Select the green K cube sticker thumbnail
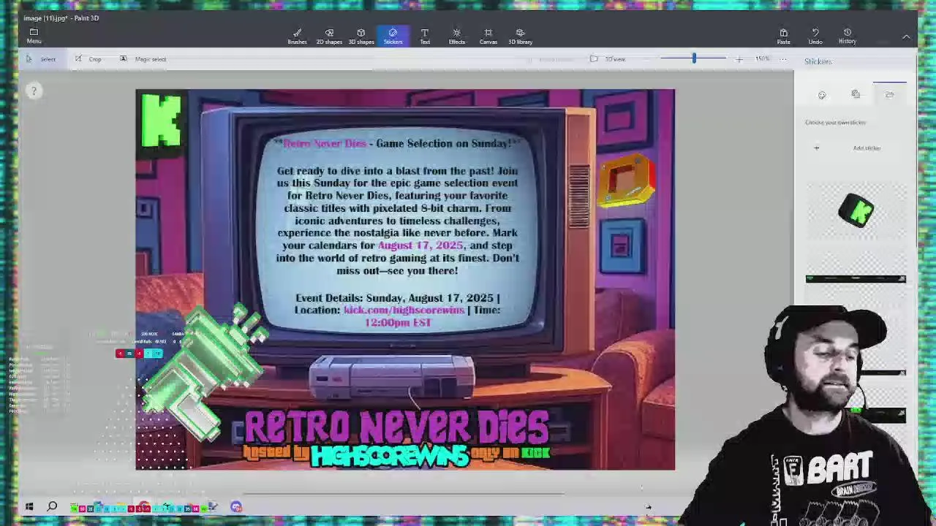This screenshot has width=936, height=526. [856, 211]
